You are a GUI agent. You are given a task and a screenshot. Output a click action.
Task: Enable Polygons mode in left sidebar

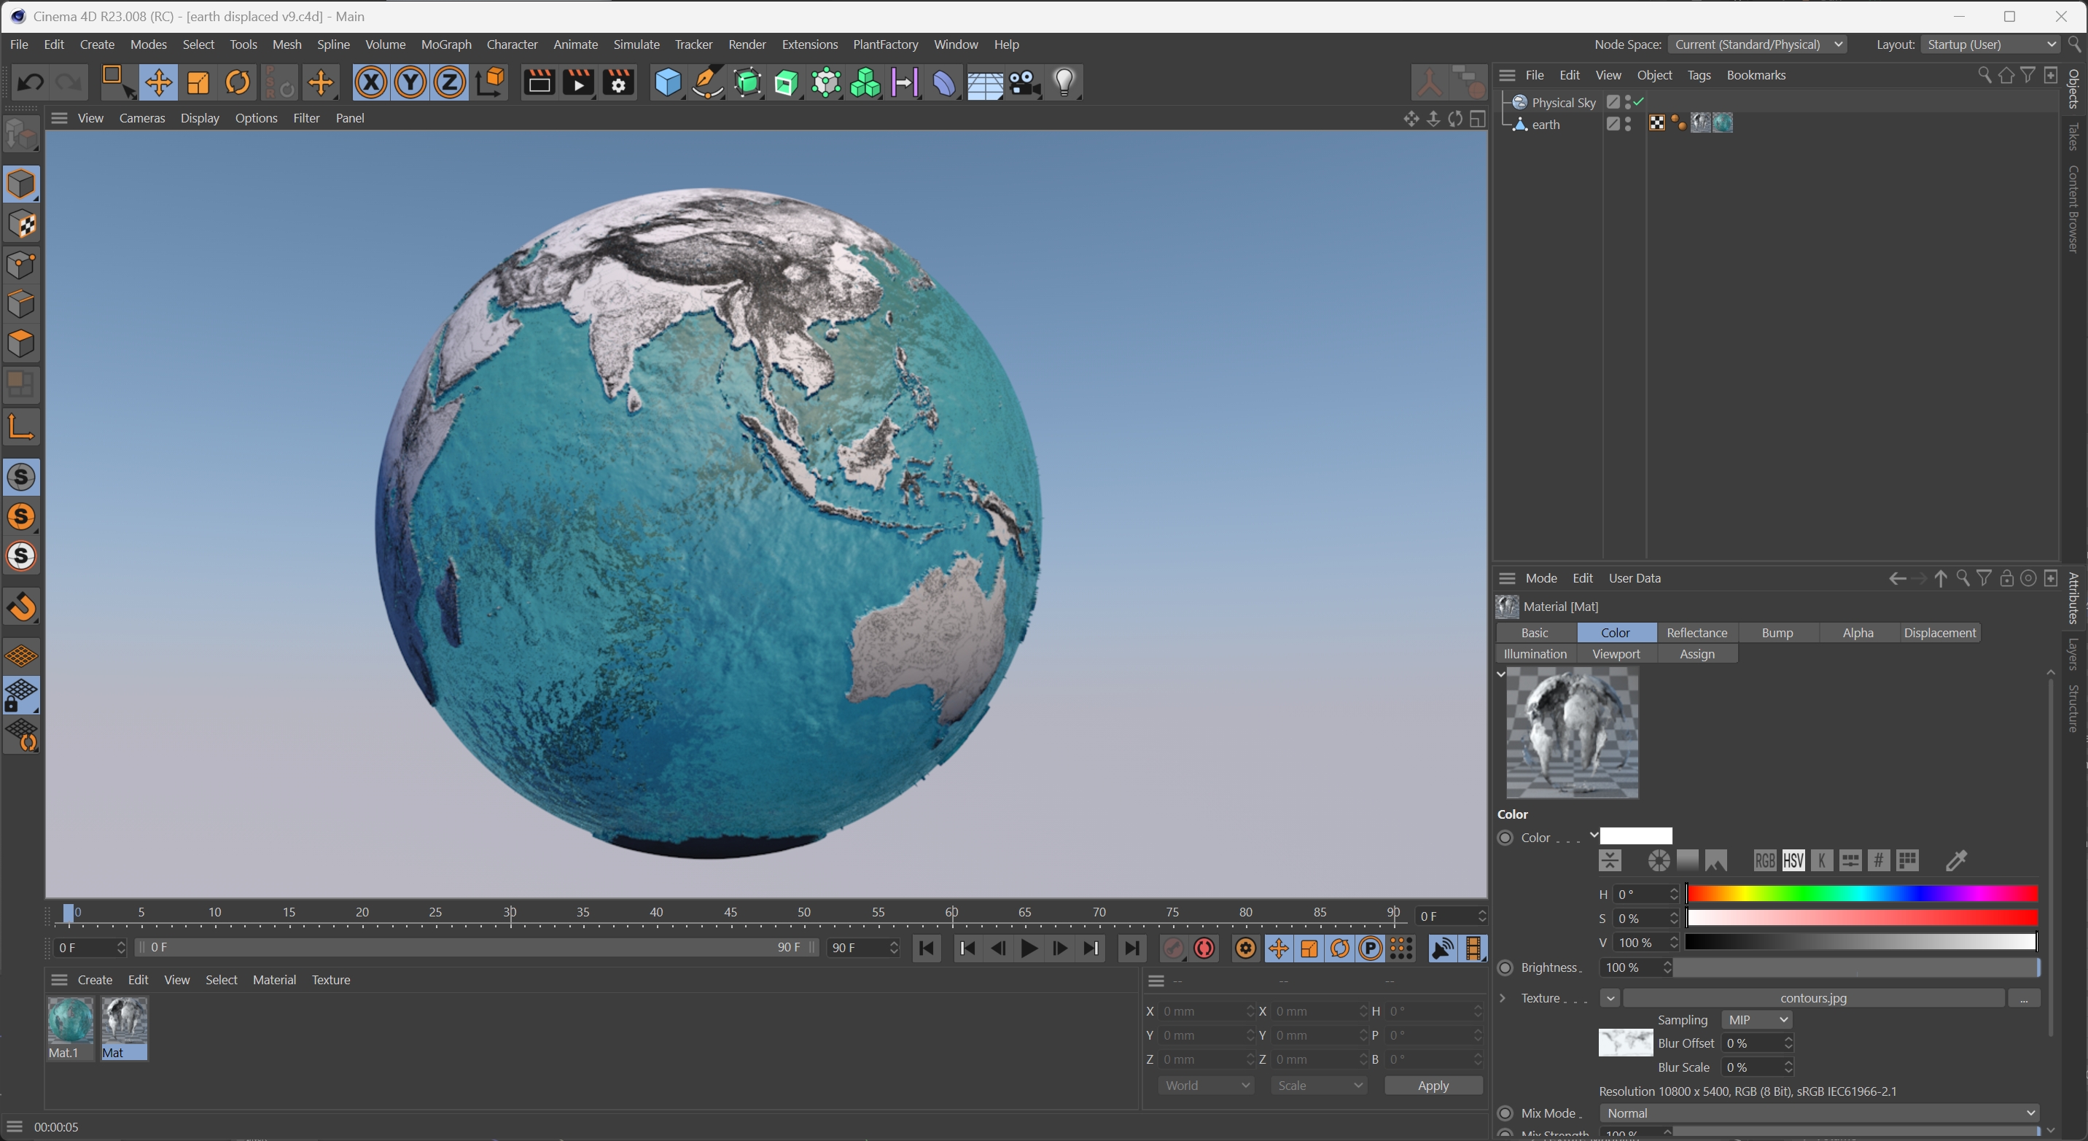[21, 343]
